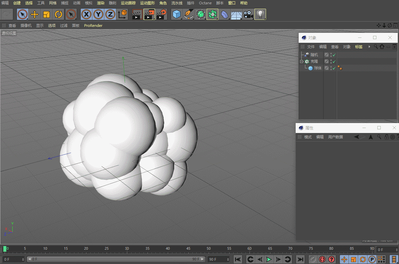
Task: Click the MoGraph cloner toolbar icon
Action: click(212, 14)
